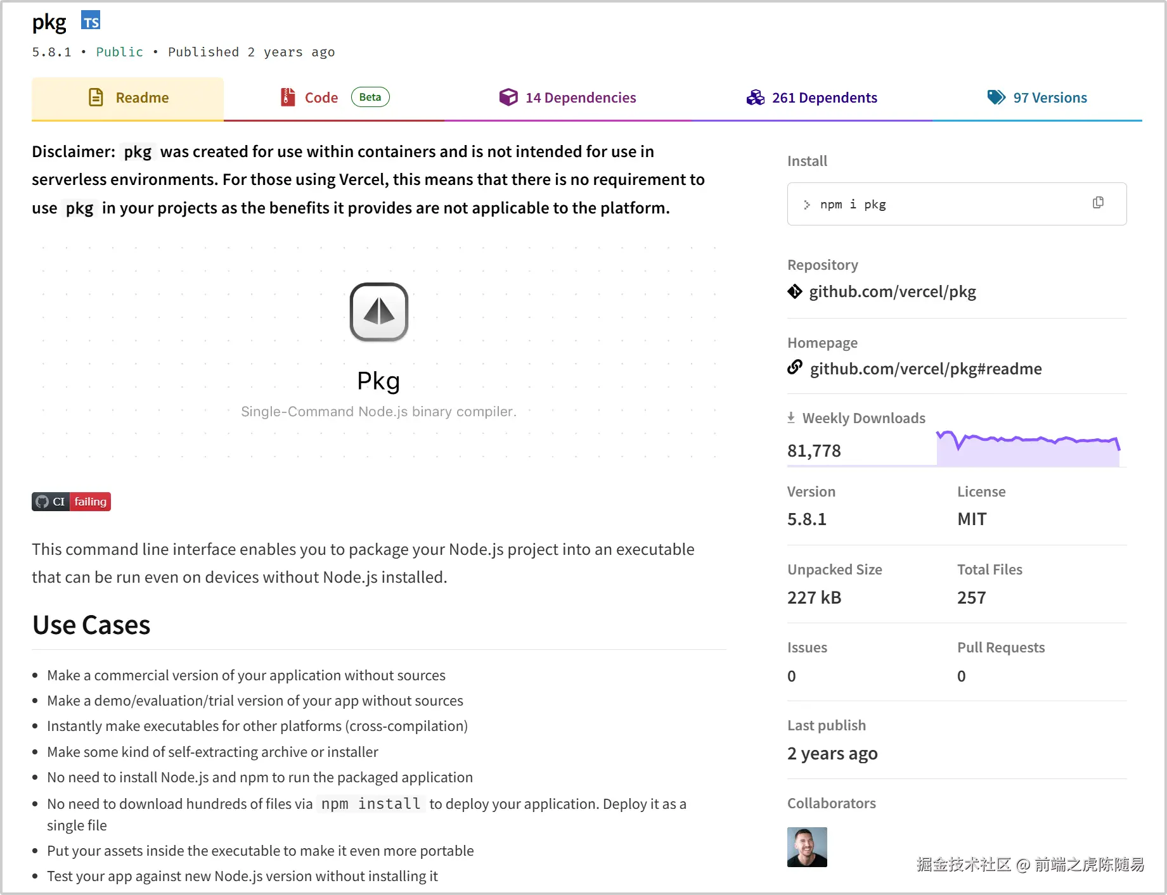
Task: Click the Use Cases heading
Action: tap(91, 625)
